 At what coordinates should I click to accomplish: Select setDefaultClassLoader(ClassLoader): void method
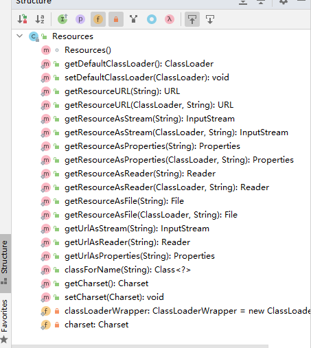tap(147, 78)
